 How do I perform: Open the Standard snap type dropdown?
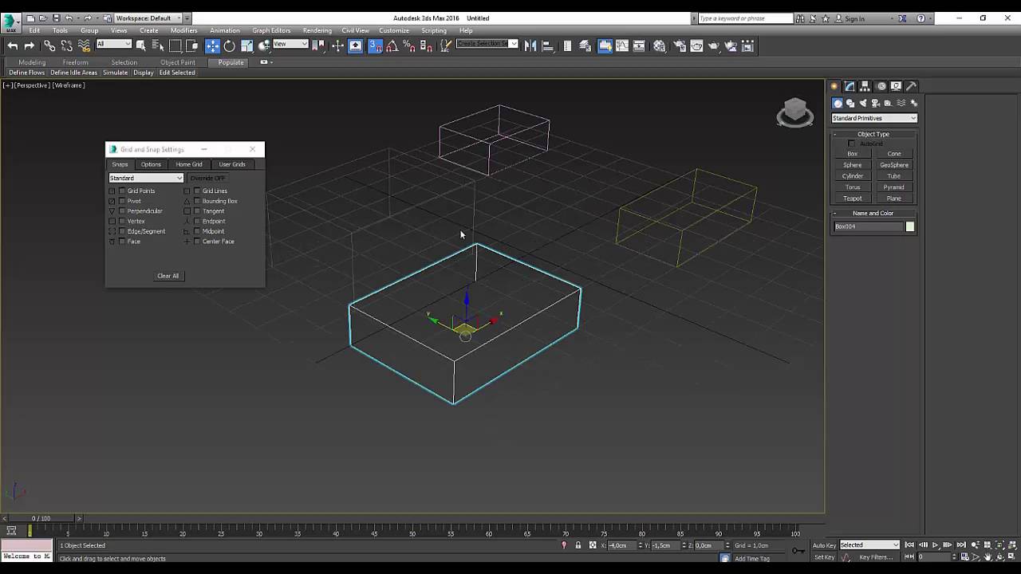pos(146,178)
